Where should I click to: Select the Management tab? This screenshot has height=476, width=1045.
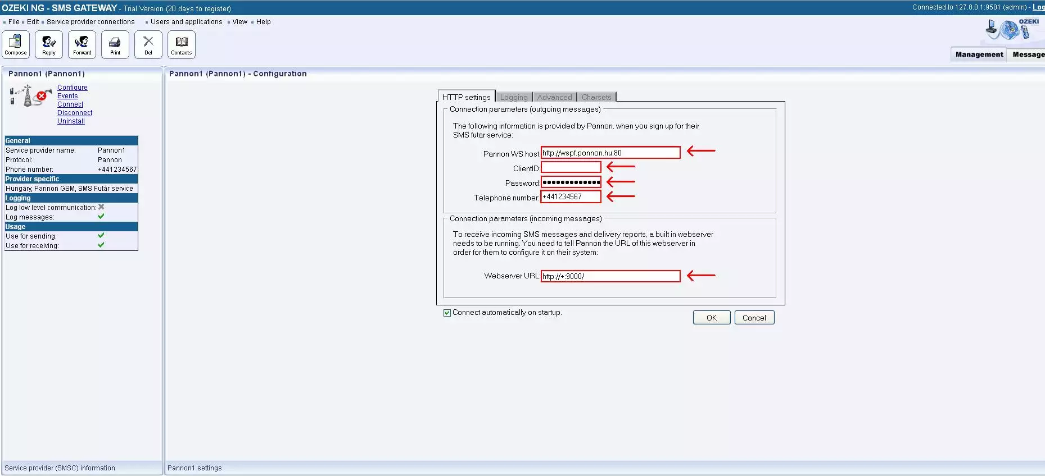click(x=979, y=54)
